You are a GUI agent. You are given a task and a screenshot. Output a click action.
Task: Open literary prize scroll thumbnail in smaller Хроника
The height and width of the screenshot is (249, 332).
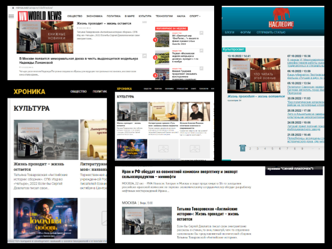pos(163,112)
